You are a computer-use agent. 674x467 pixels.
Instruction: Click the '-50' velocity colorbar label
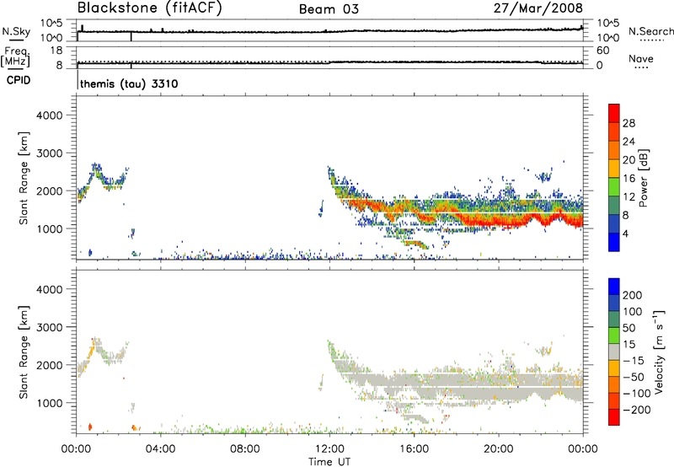(x=634, y=377)
